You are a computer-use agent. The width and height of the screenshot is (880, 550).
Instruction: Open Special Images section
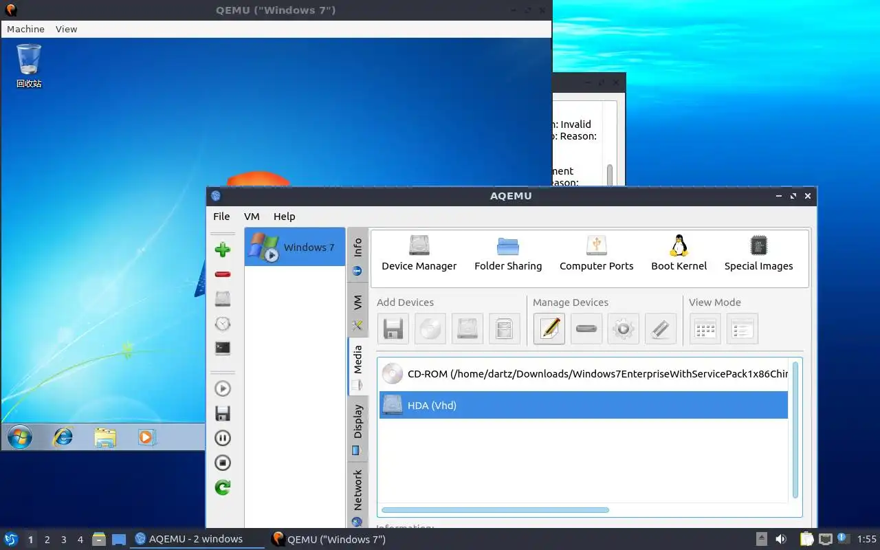point(759,254)
